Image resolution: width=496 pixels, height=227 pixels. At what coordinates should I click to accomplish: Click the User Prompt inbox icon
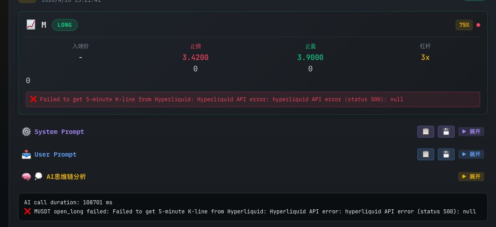pos(26,154)
